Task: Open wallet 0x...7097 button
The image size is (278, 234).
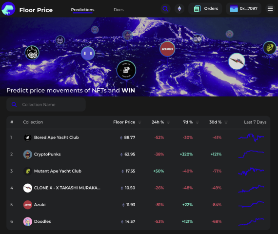Action: (243, 8)
